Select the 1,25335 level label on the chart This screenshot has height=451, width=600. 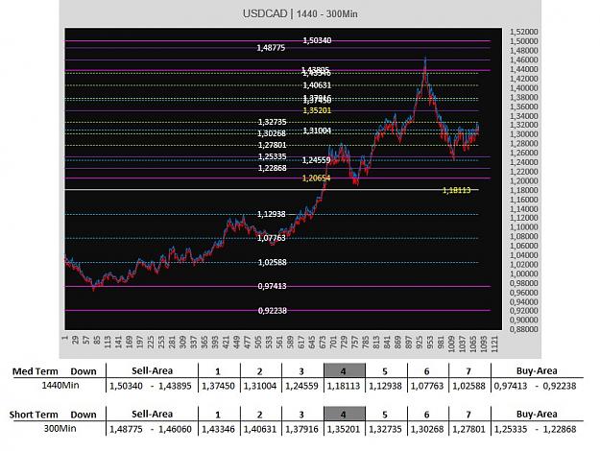[x=272, y=156]
